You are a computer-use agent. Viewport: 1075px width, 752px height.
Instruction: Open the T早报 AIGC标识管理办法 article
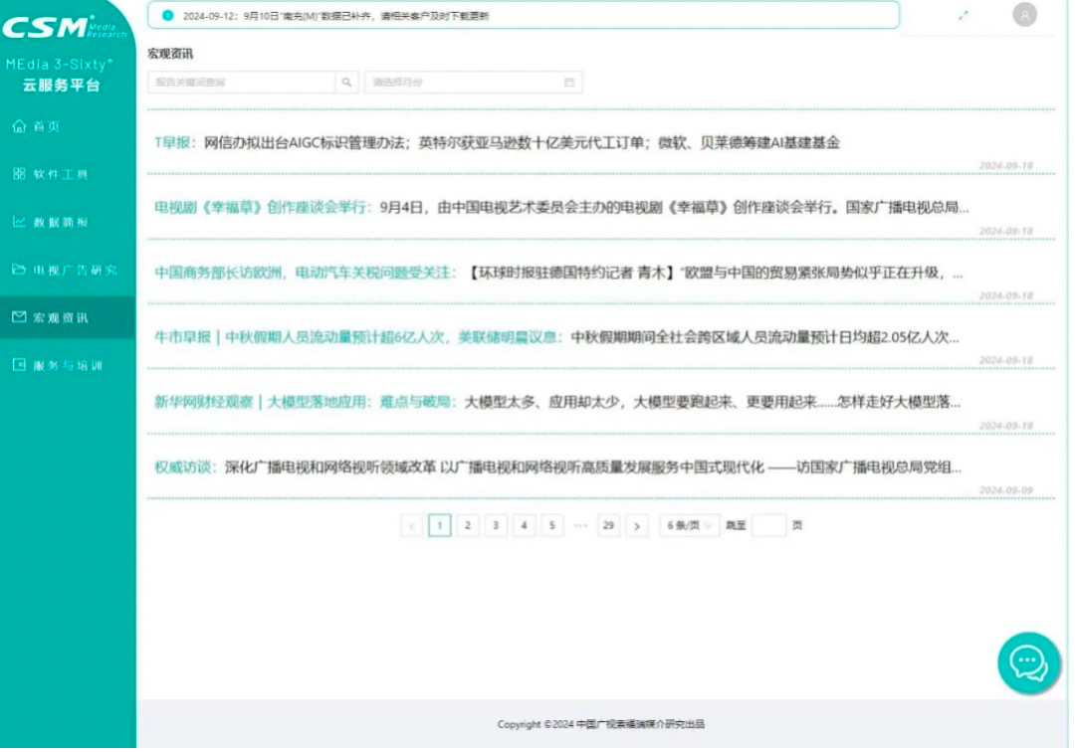tap(497, 142)
